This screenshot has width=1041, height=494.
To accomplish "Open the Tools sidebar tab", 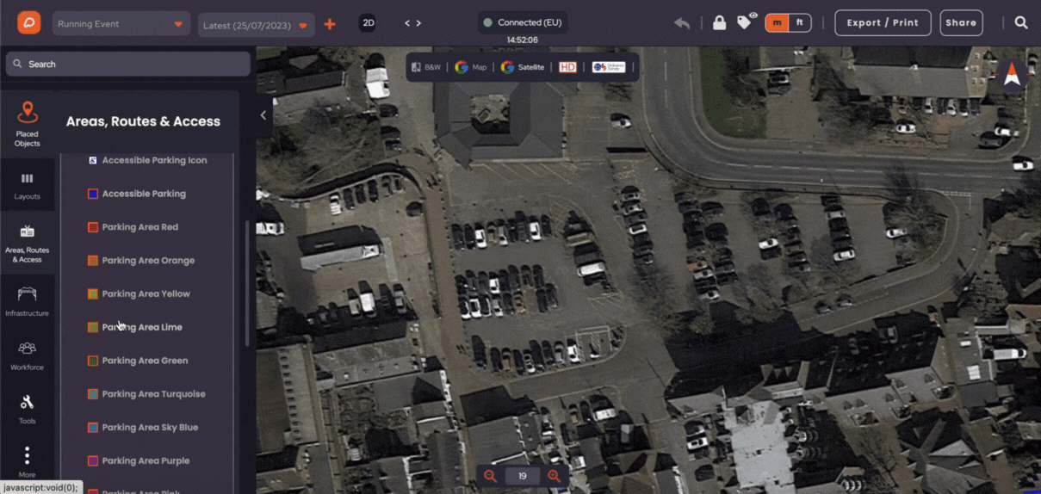I will [x=28, y=410].
